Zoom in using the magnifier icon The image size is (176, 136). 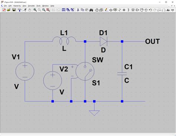(x=35, y=10)
